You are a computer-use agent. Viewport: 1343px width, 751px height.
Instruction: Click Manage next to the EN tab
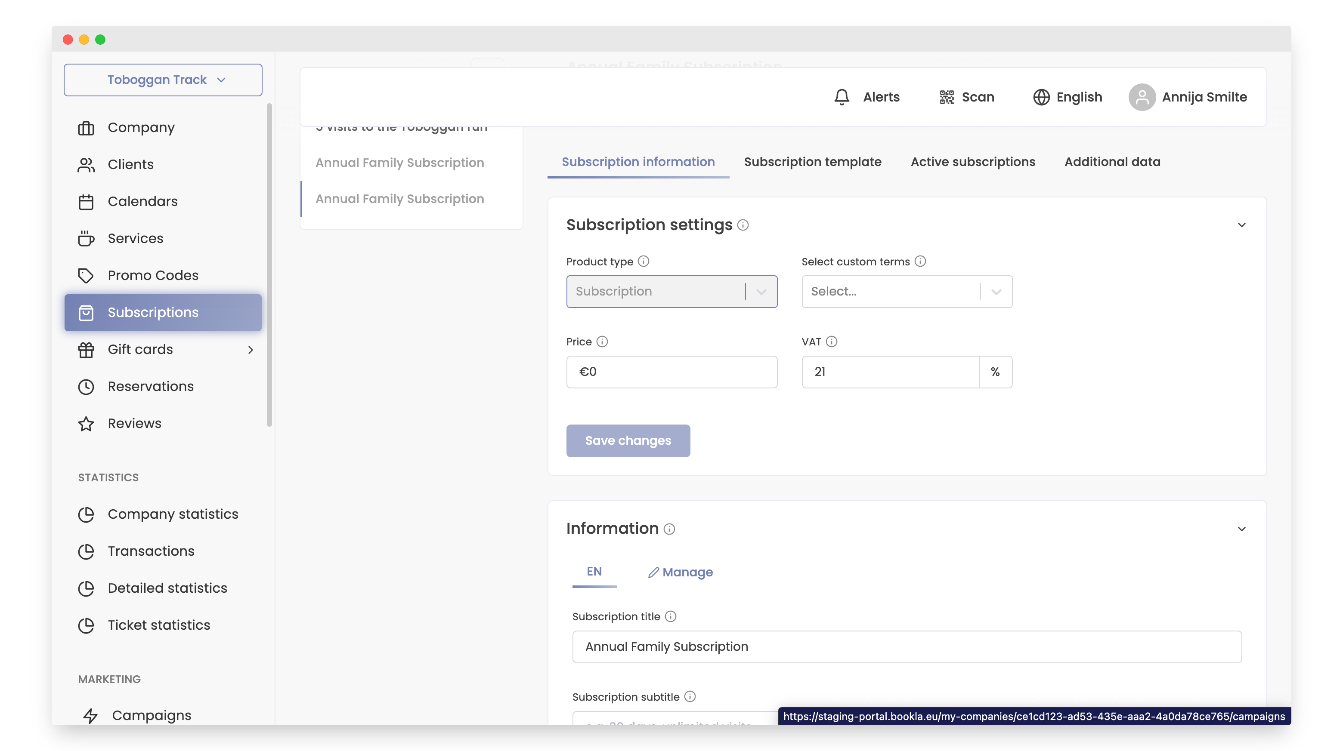coord(681,572)
